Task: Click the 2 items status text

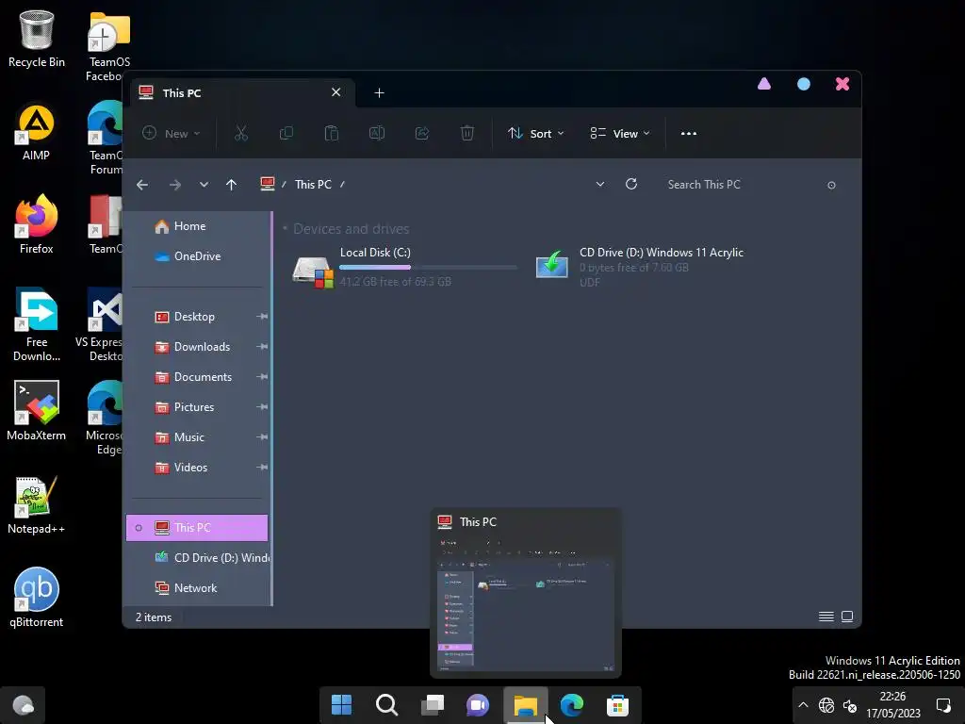Action: tap(154, 617)
